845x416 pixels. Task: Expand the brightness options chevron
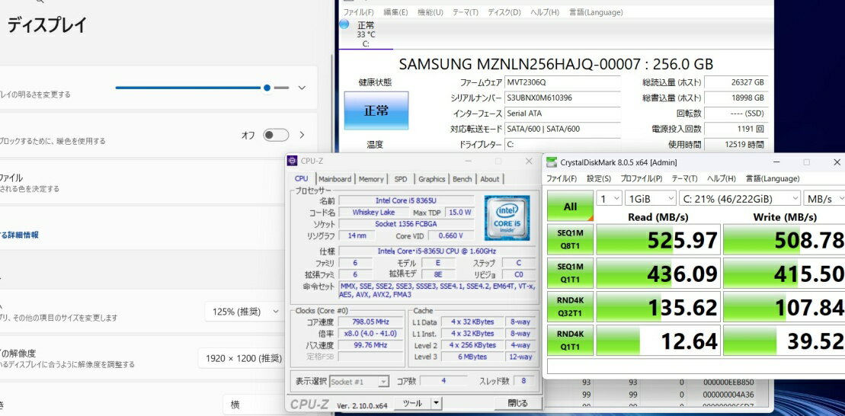pyautogui.click(x=302, y=88)
